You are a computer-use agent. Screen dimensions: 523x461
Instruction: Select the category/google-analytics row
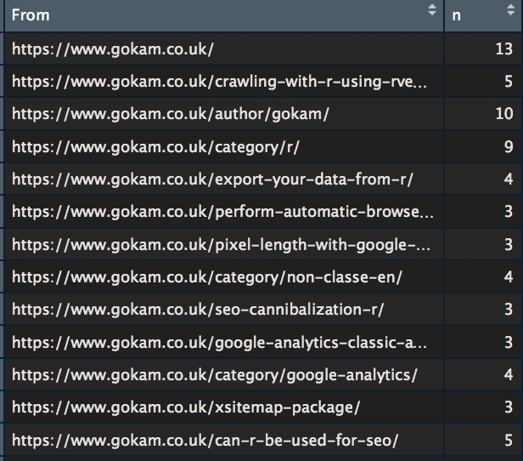215,375
